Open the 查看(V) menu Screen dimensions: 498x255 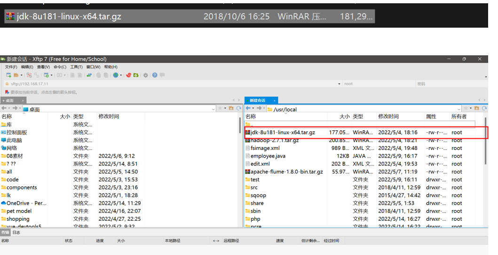coord(44,67)
